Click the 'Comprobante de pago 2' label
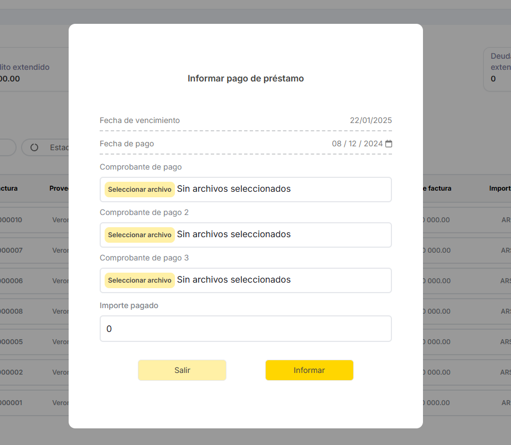 pos(144,212)
